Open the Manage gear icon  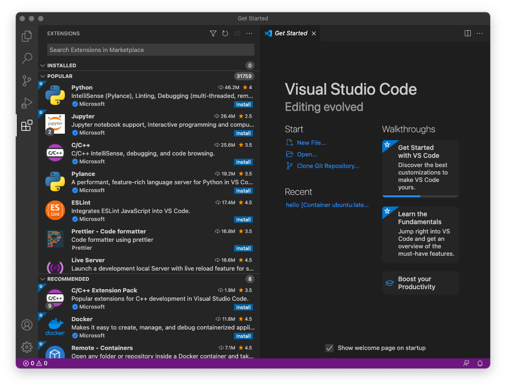pos(27,347)
